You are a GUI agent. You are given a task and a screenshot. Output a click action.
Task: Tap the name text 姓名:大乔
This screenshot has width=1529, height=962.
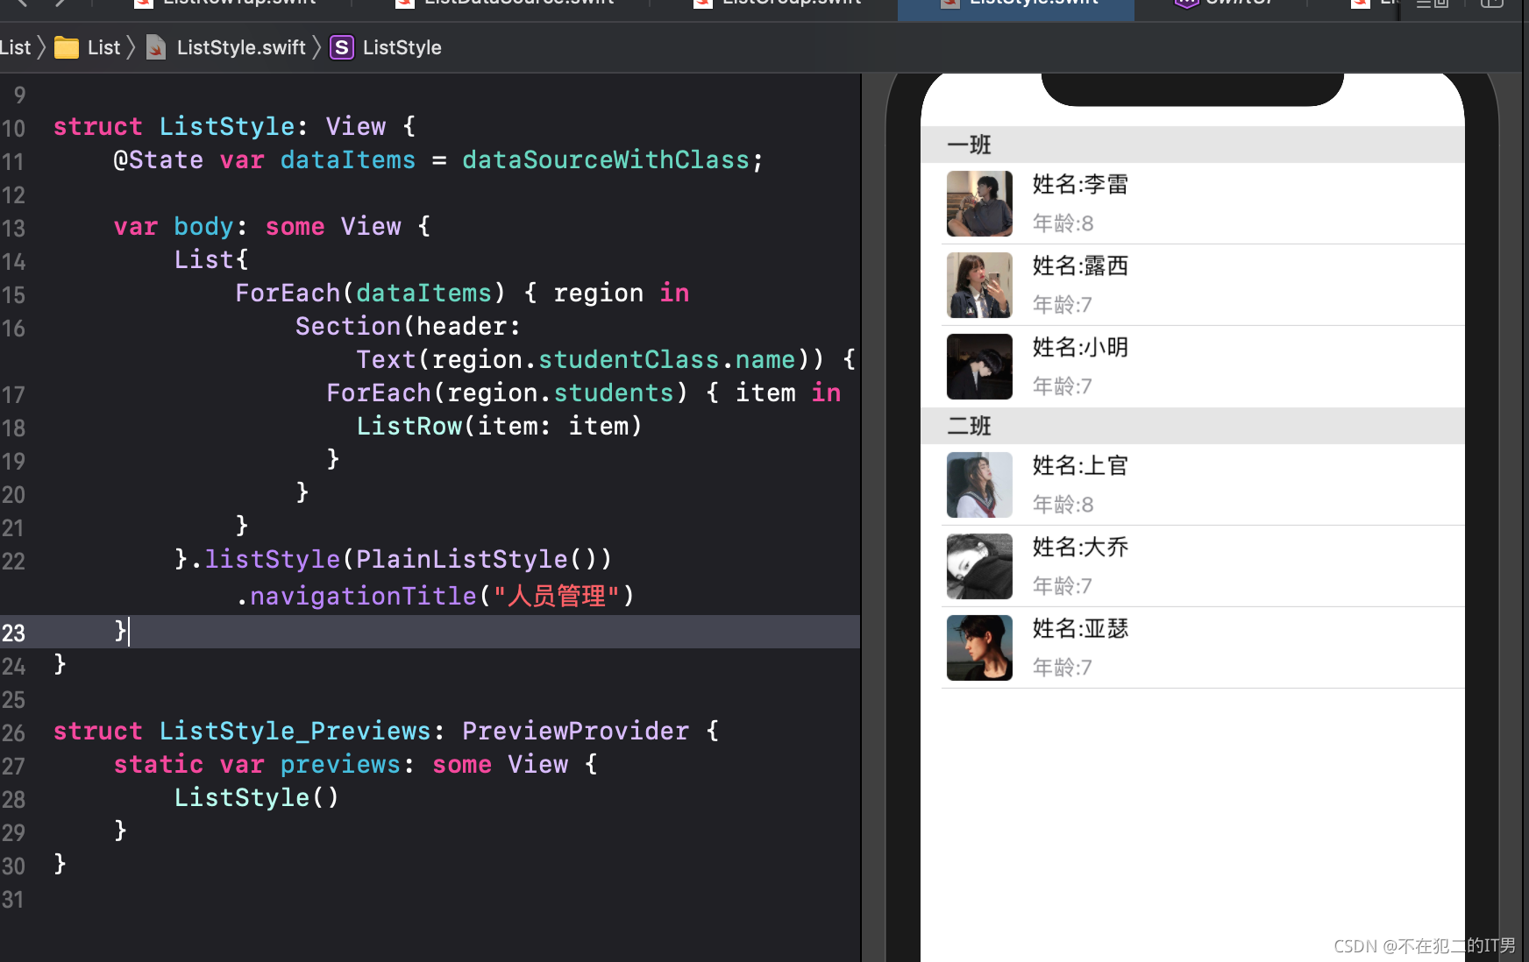[x=1080, y=548]
